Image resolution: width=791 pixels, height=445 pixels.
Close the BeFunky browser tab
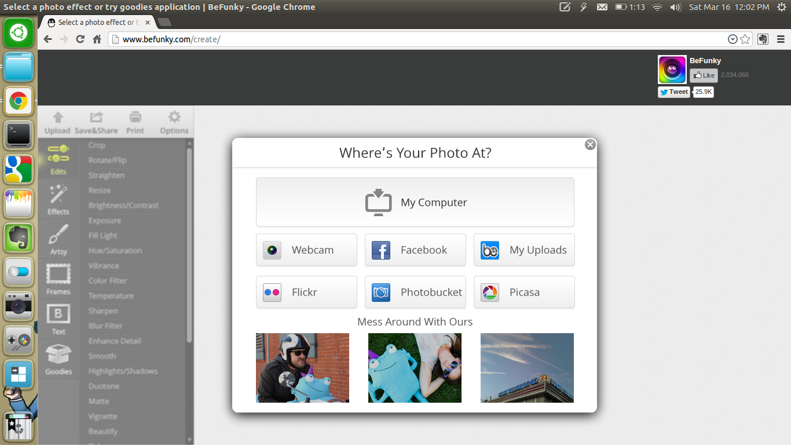pyautogui.click(x=148, y=22)
